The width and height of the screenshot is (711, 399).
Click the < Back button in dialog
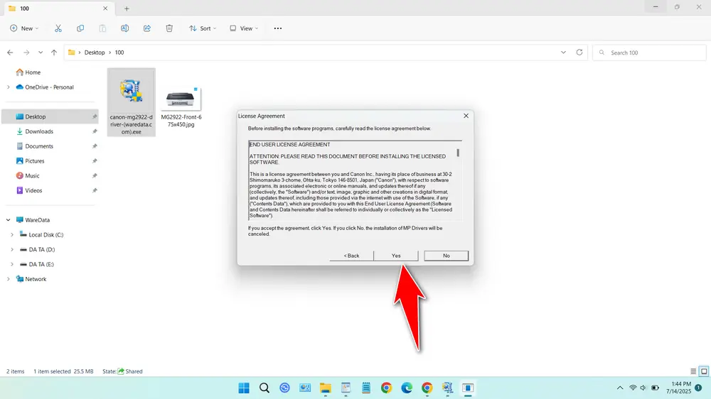click(351, 256)
